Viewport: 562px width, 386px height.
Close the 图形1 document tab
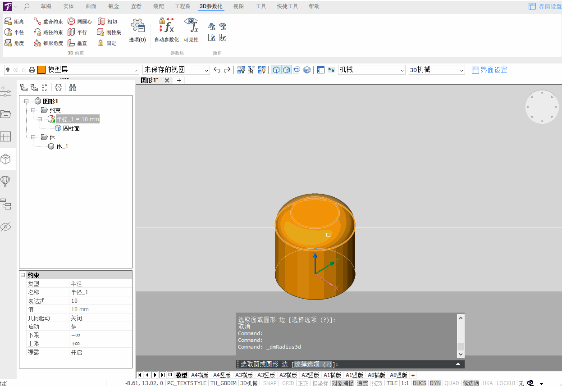(x=167, y=81)
